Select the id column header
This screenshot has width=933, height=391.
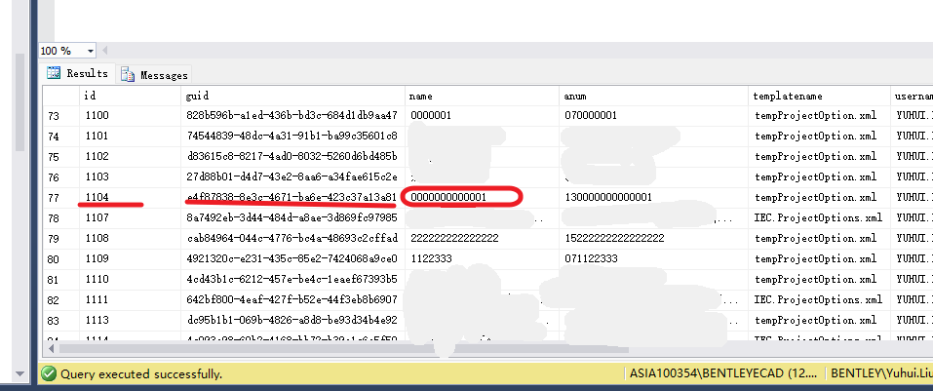pyautogui.click(x=131, y=96)
